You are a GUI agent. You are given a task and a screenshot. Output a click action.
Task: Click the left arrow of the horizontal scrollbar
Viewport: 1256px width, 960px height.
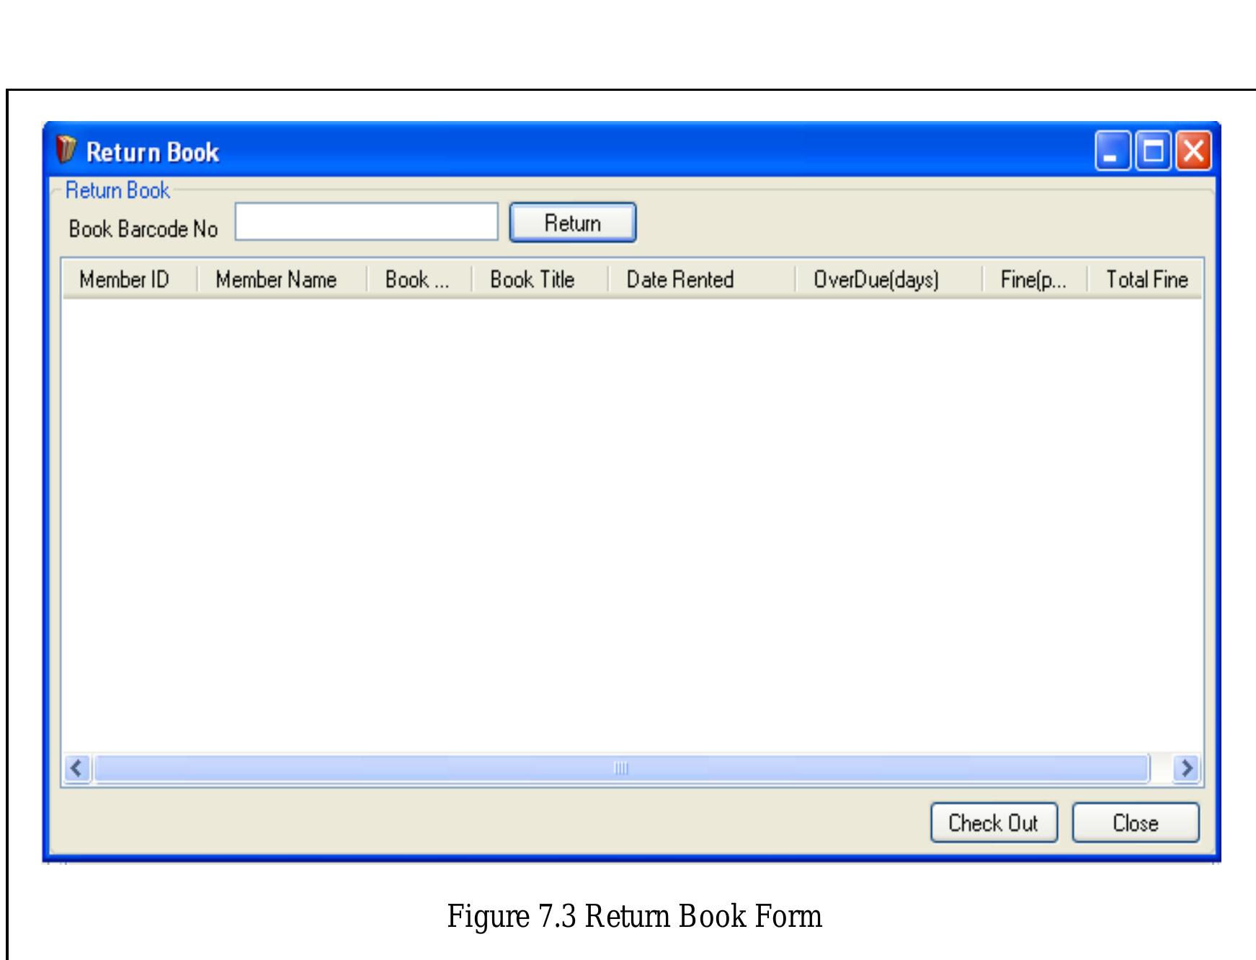[76, 768]
